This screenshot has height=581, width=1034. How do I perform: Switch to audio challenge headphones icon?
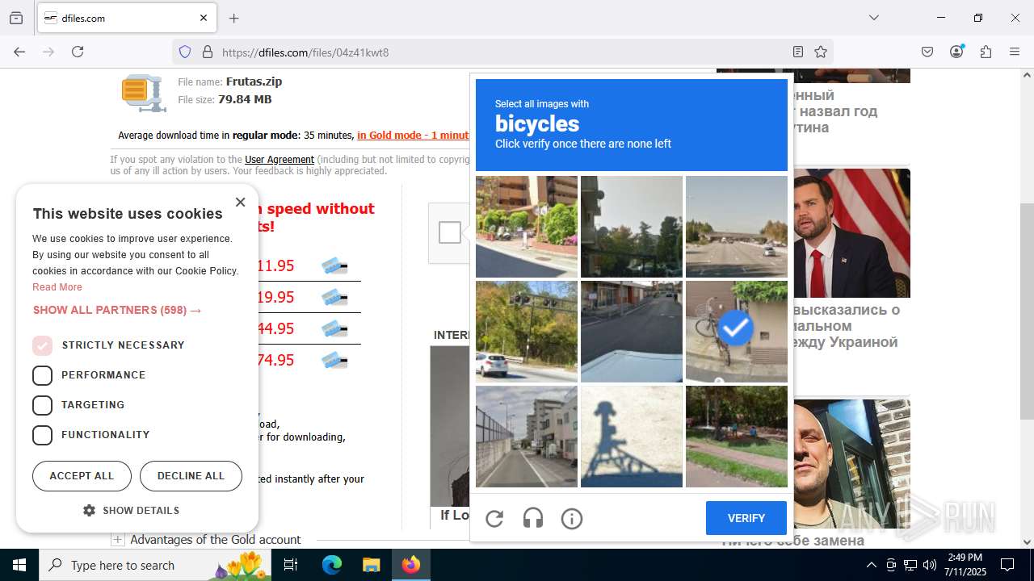point(533,518)
